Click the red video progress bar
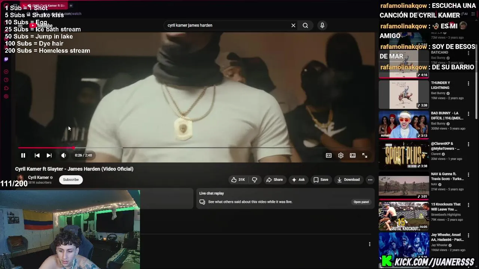 click(x=46, y=148)
